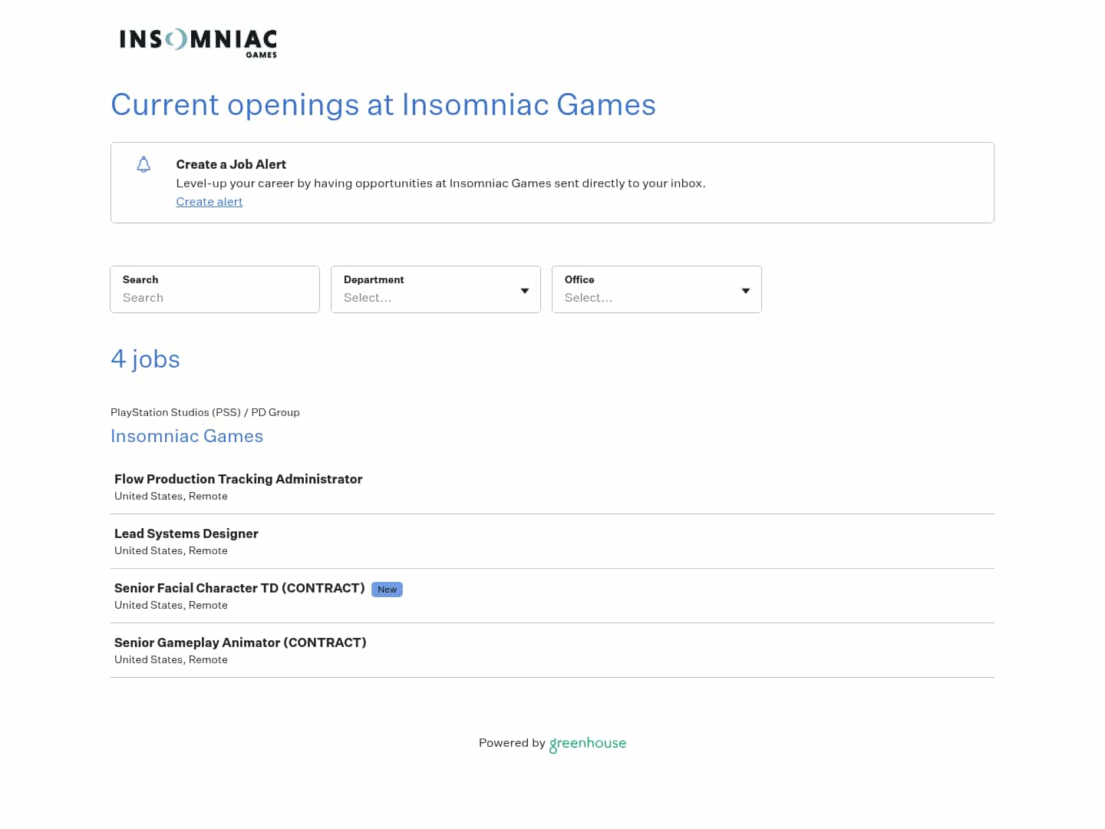Click the job alert bell icon
This screenshot has width=1105, height=829.
tap(143, 164)
